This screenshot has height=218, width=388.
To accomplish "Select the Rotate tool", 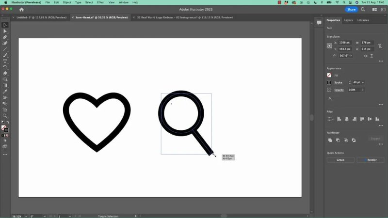I will [x=5, y=67].
